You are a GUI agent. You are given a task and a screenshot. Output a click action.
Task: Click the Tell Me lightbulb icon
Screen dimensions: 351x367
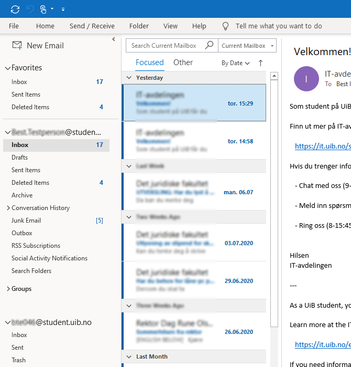(226, 26)
